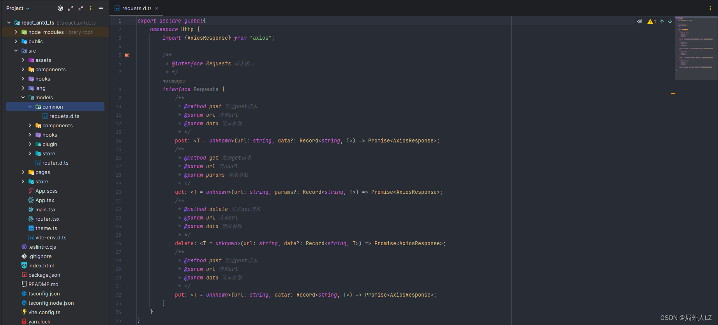Open App.scss file
Image resolution: width=718 pixels, height=325 pixels.
click(x=46, y=191)
